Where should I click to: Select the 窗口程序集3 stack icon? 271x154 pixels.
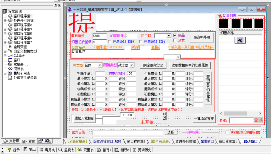click(10, 29)
